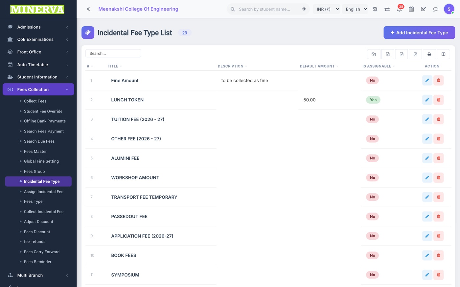Open Fees Master page
This screenshot has width=460, height=287.
point(35,151)
